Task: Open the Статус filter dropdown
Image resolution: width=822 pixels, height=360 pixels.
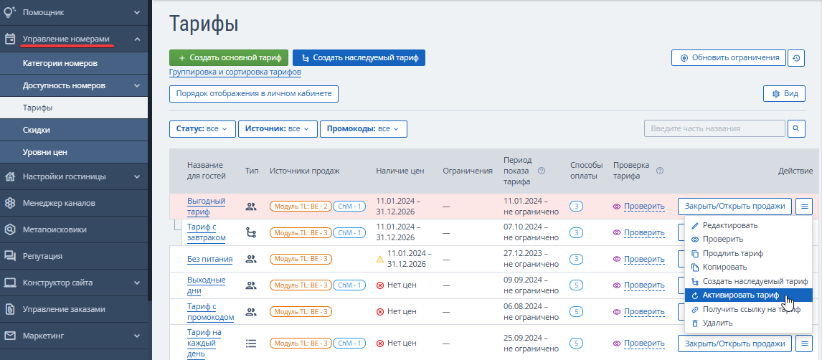Action: pyautogui.click(x=202, y=129)
